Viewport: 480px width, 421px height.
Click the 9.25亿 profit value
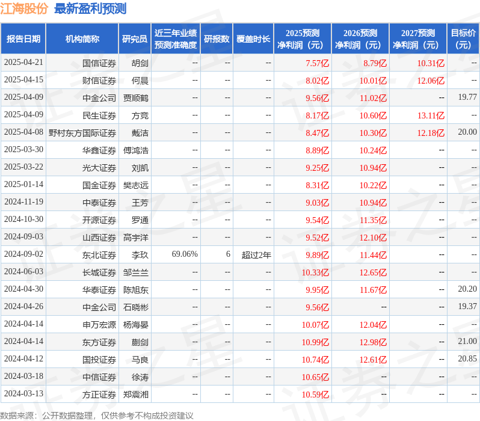(318, 168)
